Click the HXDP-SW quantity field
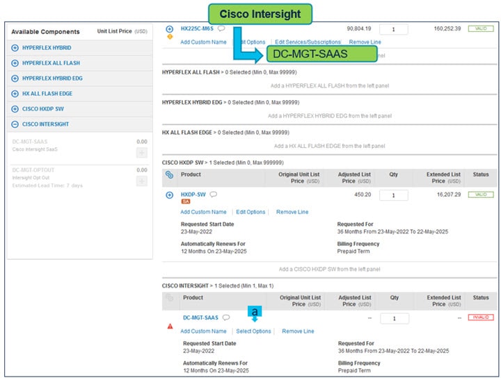This screenshot has width=501, height=380. click(x=393, y=195)
